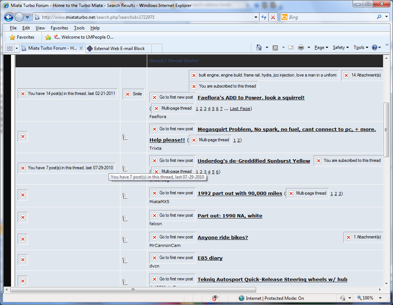Click the browser Forward arrow button
Viewport: 393px width, 305px height.
19,17
